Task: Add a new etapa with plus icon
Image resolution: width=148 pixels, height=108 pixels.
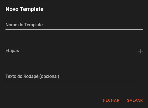Action: click(141, 51)
